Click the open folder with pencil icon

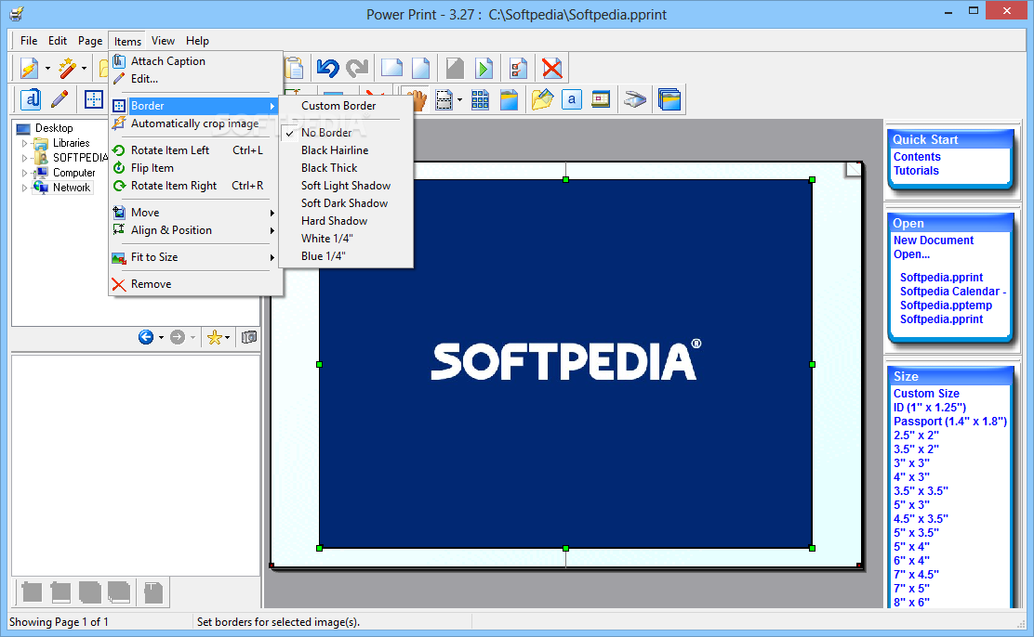pyautogui.click(x=542, y=100)
